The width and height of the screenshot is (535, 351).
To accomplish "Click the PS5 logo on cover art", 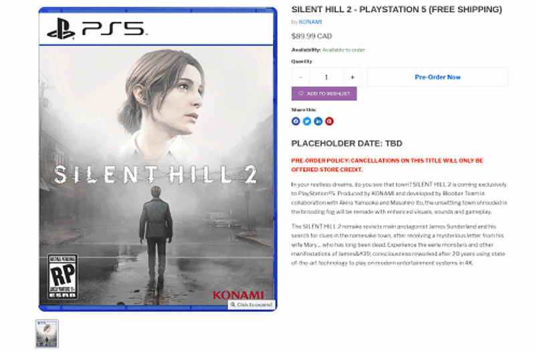I will point(97,29).
